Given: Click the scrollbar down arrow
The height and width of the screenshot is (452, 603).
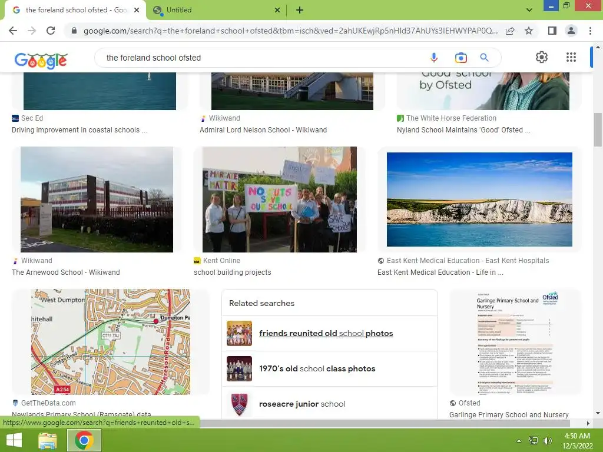Looking at the screenshot, I should 598,413.
